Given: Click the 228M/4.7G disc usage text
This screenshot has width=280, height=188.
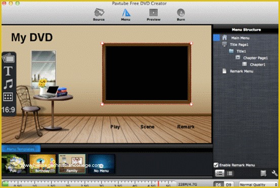Looking at the screenshot, I should coord(187,184).
